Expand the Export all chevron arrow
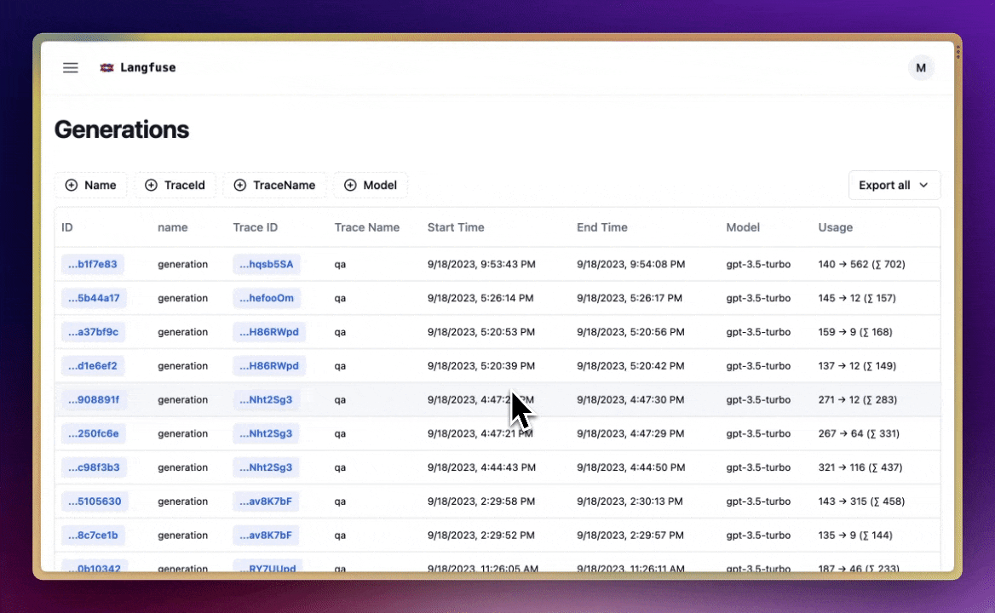 pos(923,185)
